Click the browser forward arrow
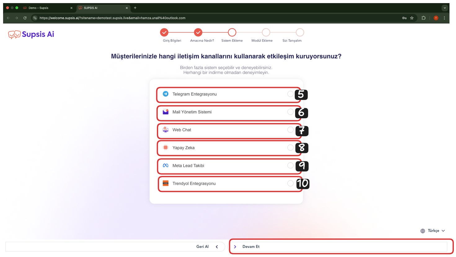 (x=17, y=18)
